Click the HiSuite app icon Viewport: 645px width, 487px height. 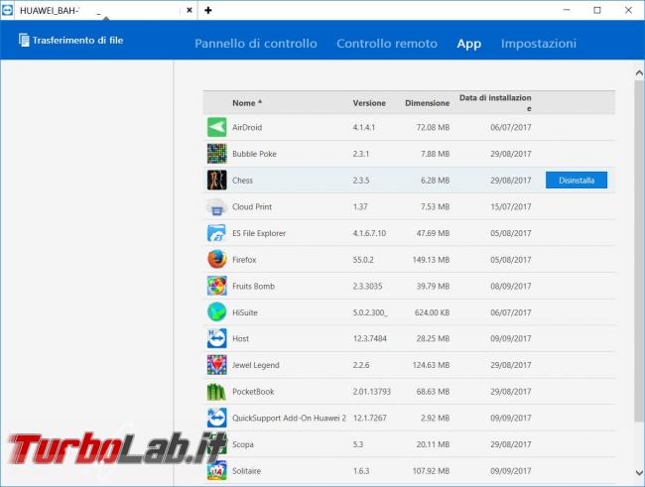point(216,312)
